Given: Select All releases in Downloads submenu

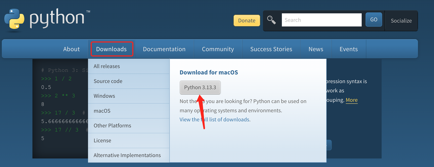Looking at the screenshot, I should (107, 66).
